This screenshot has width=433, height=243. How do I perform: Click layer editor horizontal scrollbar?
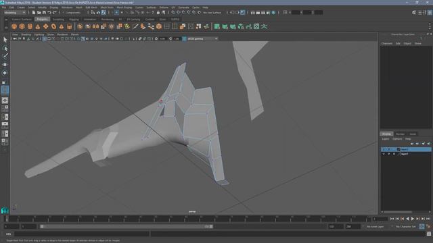(x=398, y=212)
